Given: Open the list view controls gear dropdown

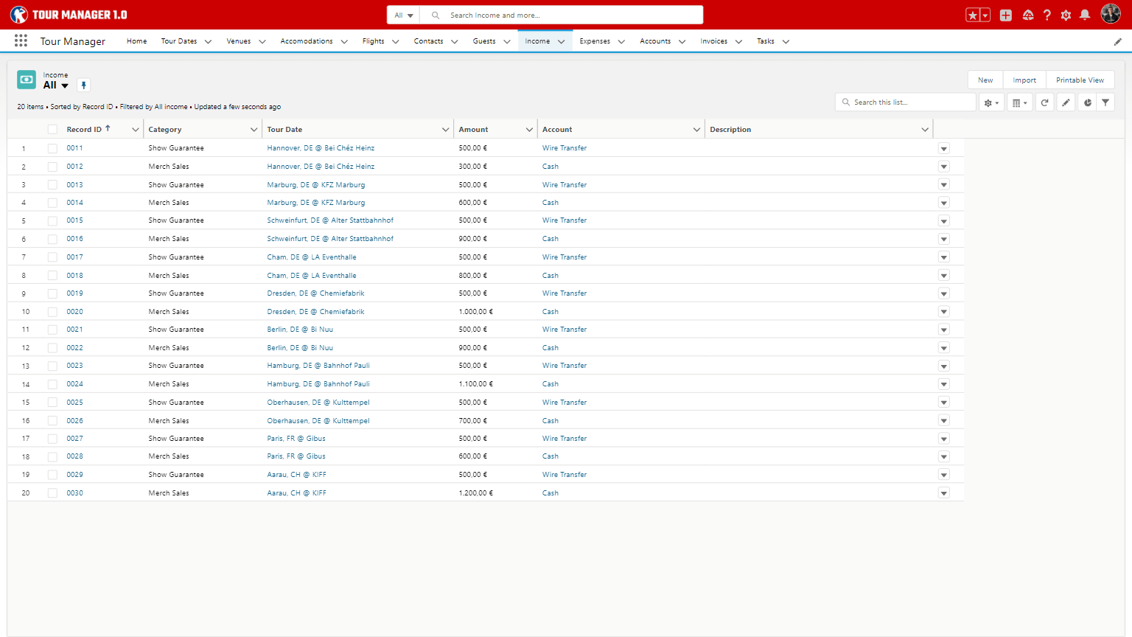Looking at the screenshot, I should click(991, 102).
